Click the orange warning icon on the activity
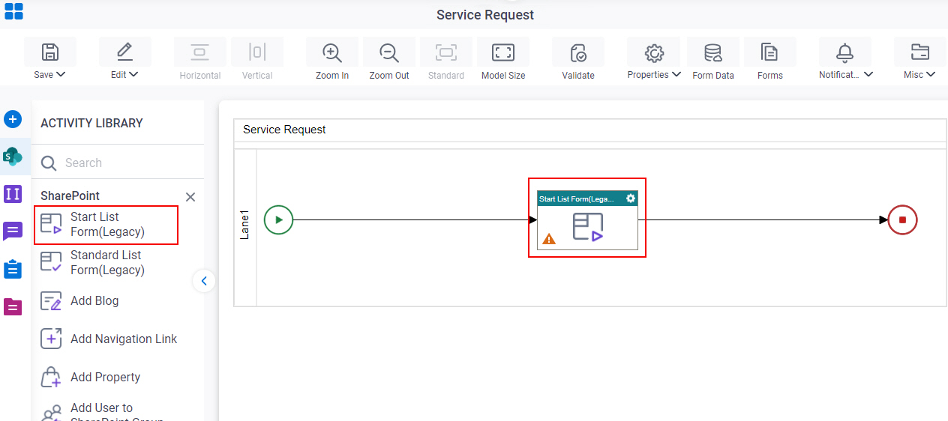The image size is (948, 421). pos(549,239)
